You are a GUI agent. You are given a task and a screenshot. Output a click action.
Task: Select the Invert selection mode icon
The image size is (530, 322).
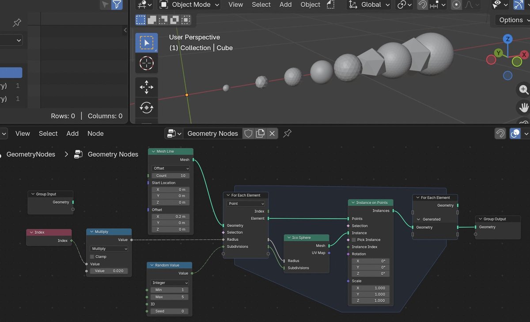click(175, 20)
